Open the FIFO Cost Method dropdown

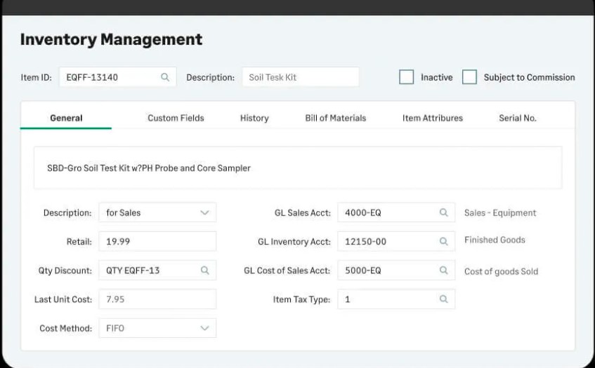pyautogui.click(x=157, y=328)
